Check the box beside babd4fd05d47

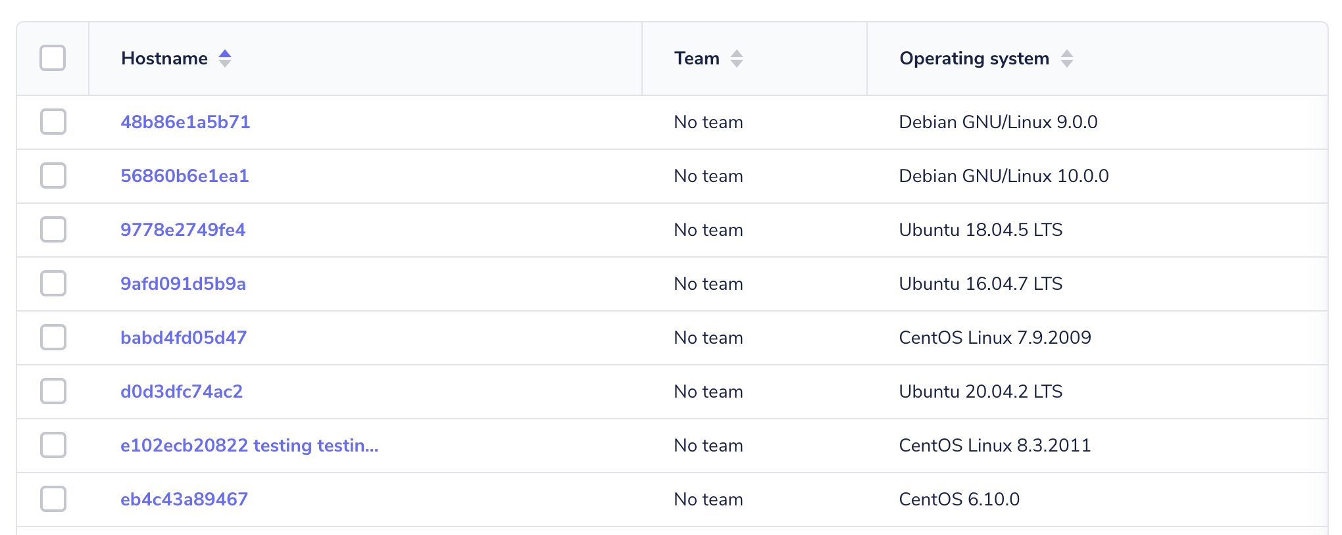pos(53,337)
